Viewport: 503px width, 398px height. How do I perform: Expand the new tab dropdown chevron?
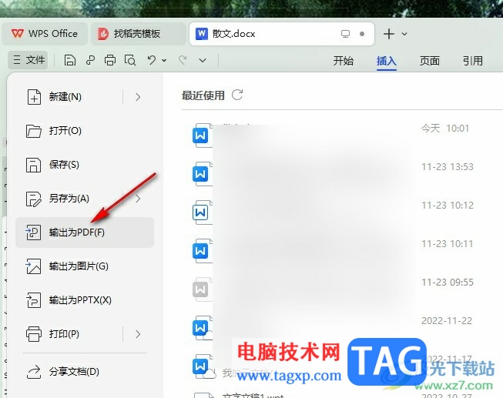(x=404, y=34)
